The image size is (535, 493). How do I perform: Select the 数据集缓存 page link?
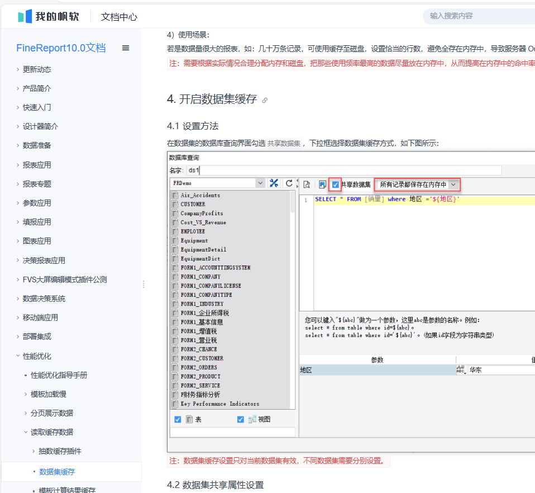pos(57,472)
